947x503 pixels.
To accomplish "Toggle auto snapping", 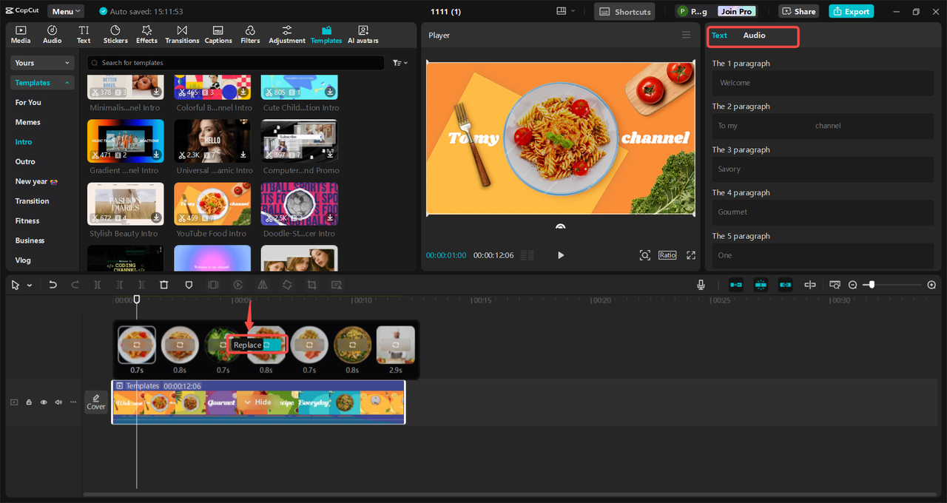I will 761,285.
